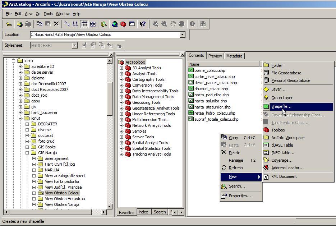Open the File menu

pyautogui.click(x=9, y=14)
